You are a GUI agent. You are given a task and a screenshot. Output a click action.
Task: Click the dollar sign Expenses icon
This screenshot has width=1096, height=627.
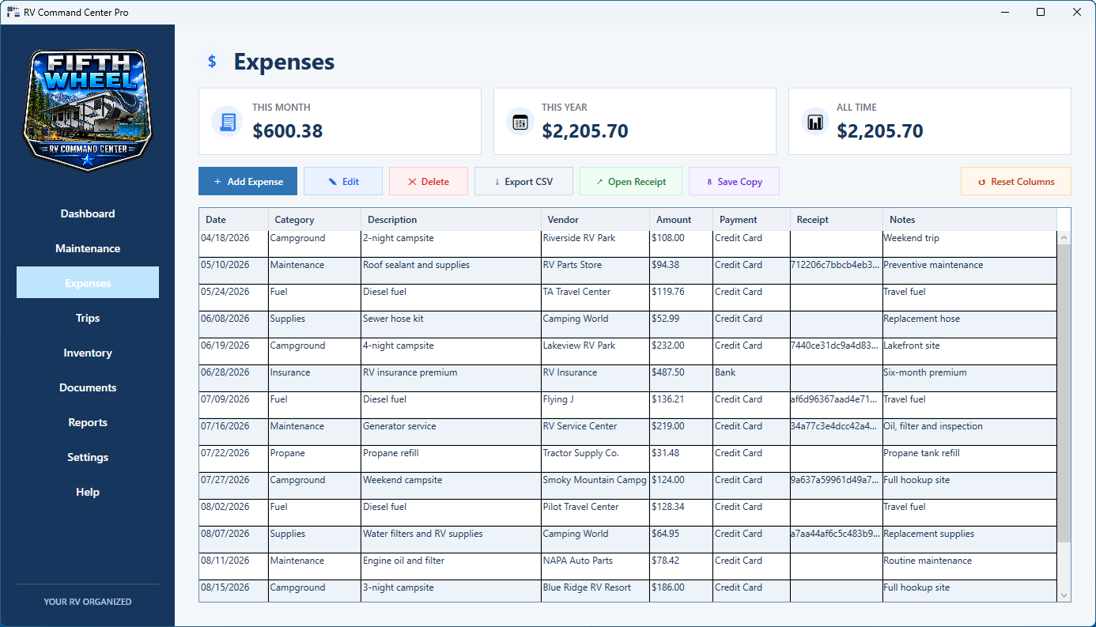pos(212,62)
